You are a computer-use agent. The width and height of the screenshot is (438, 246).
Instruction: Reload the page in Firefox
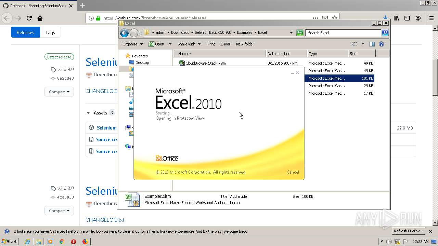(29, 18)
